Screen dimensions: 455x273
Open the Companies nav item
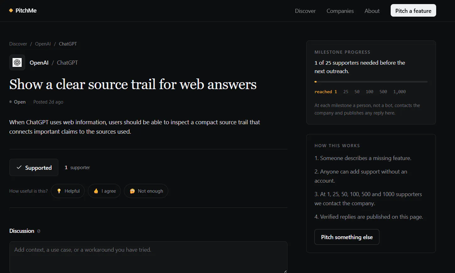(340, 11)
